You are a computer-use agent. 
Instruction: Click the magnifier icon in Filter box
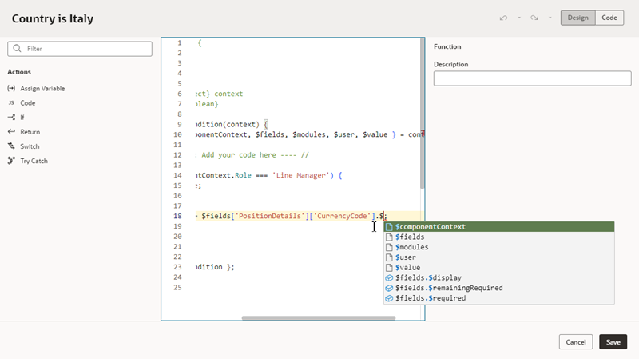coord(17,49)
